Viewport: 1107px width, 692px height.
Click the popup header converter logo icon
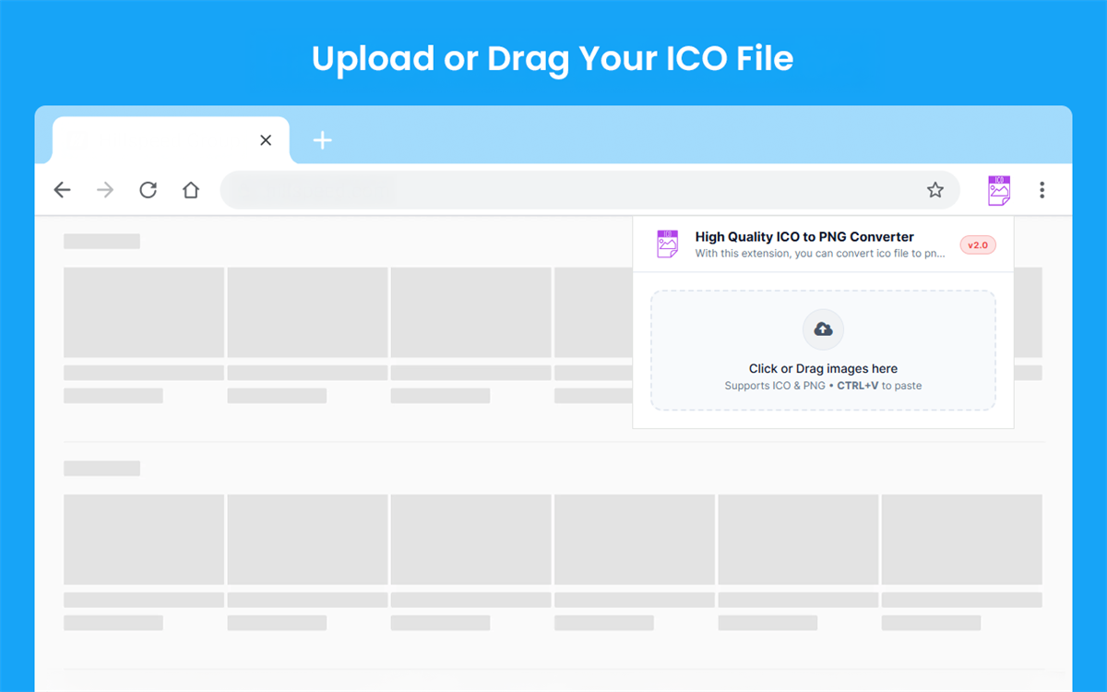coord(667,244)
